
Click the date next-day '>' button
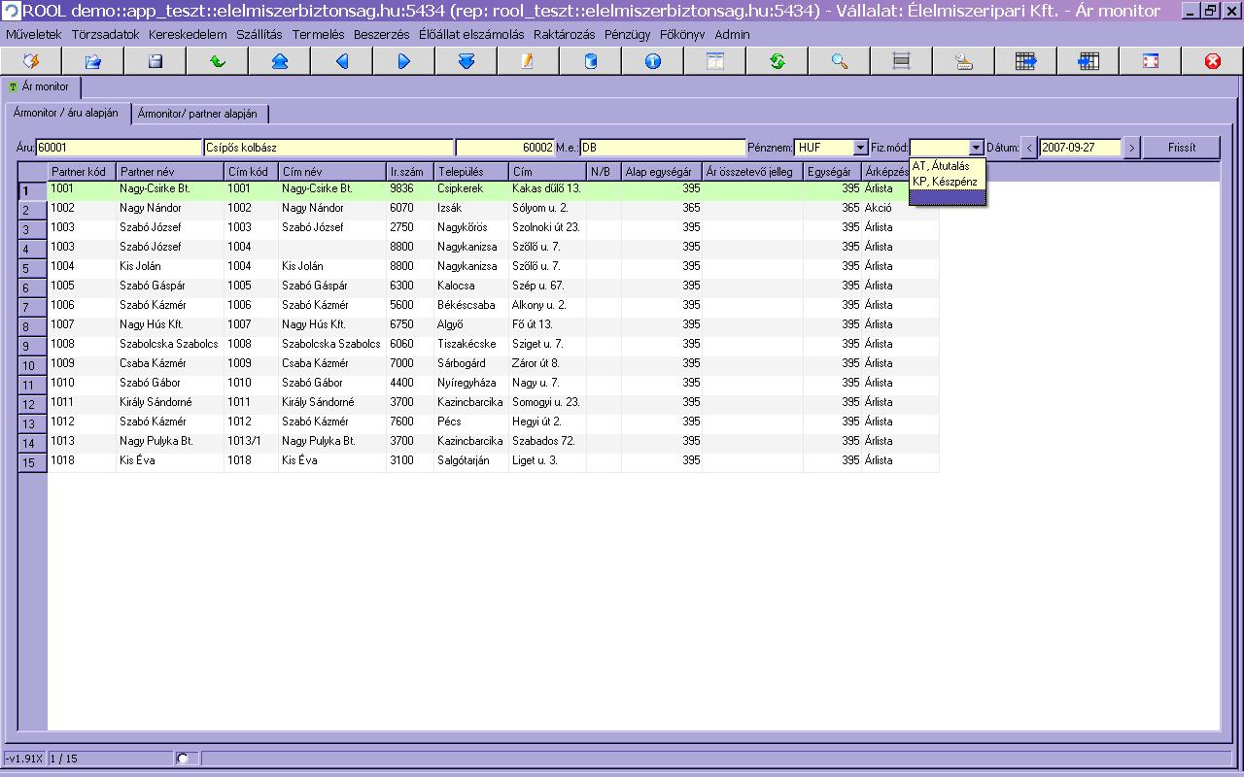click(1130, 148)
